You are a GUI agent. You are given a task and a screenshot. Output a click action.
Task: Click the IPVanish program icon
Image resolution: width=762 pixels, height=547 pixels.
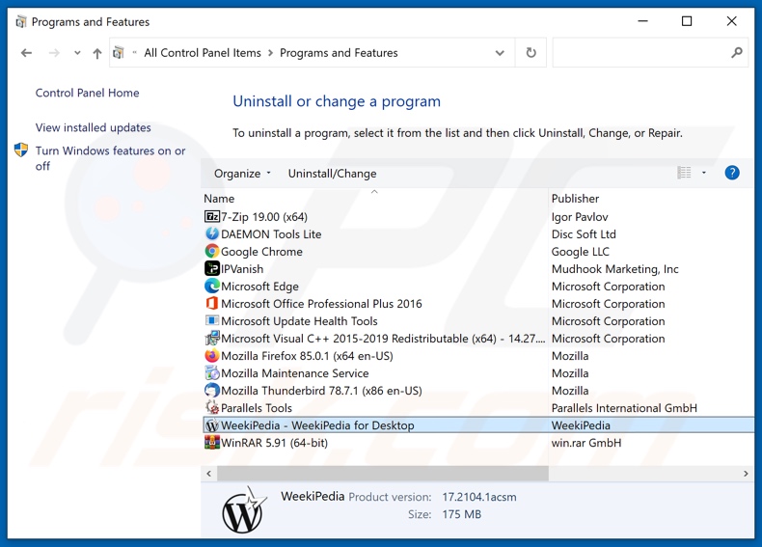[212, 268]
